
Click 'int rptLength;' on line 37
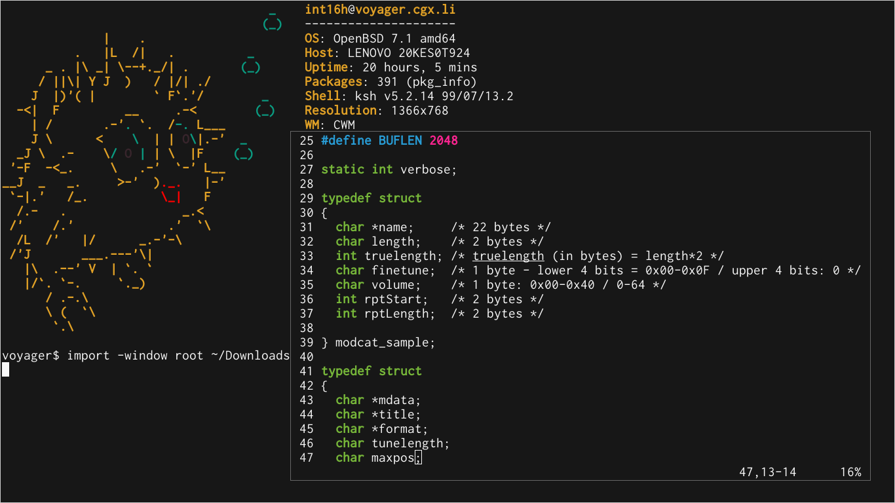pos(386,314)
